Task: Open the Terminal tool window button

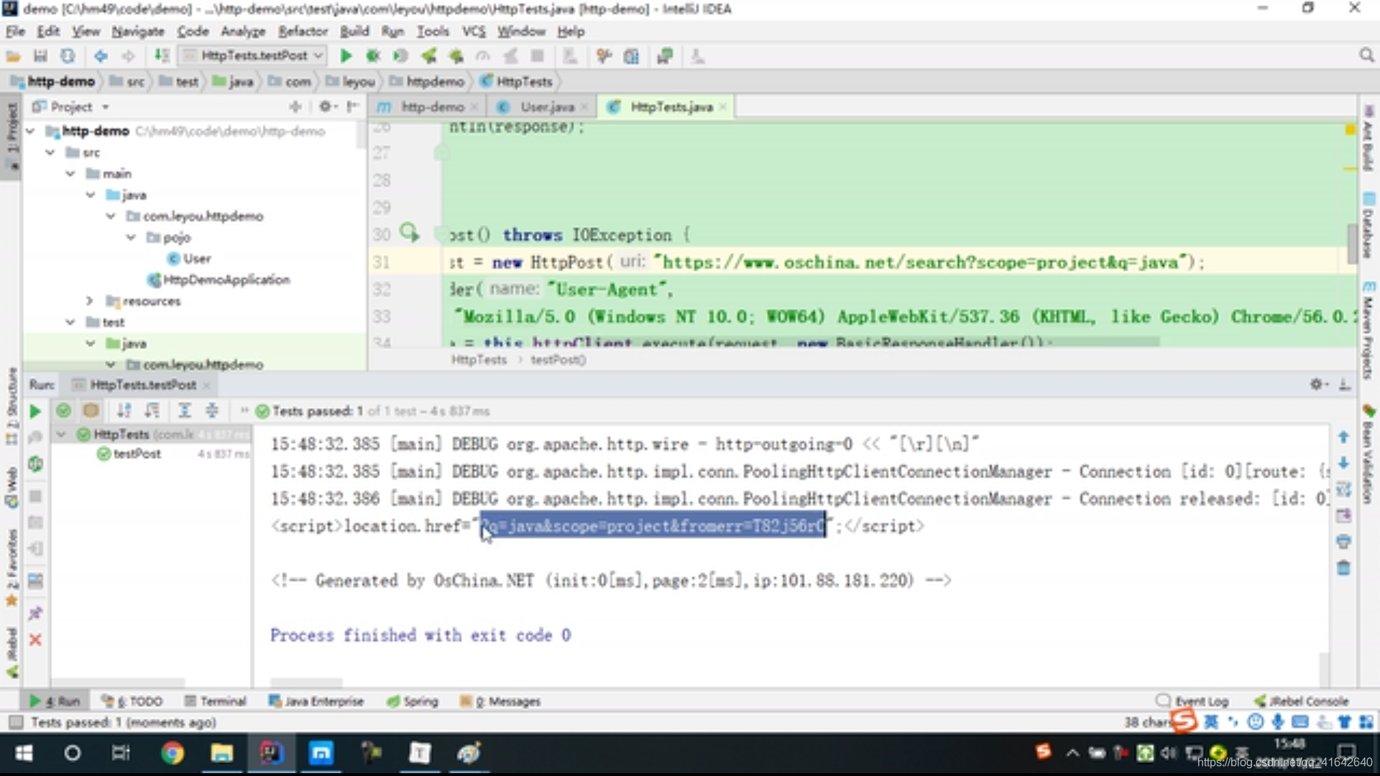Action: (x=216, y=701)
